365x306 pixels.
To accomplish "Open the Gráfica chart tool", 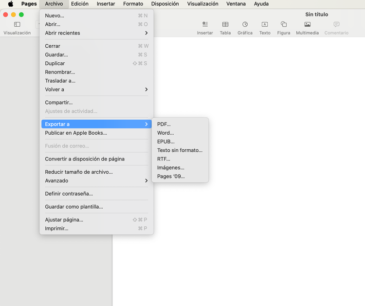I will click(245, 24).
